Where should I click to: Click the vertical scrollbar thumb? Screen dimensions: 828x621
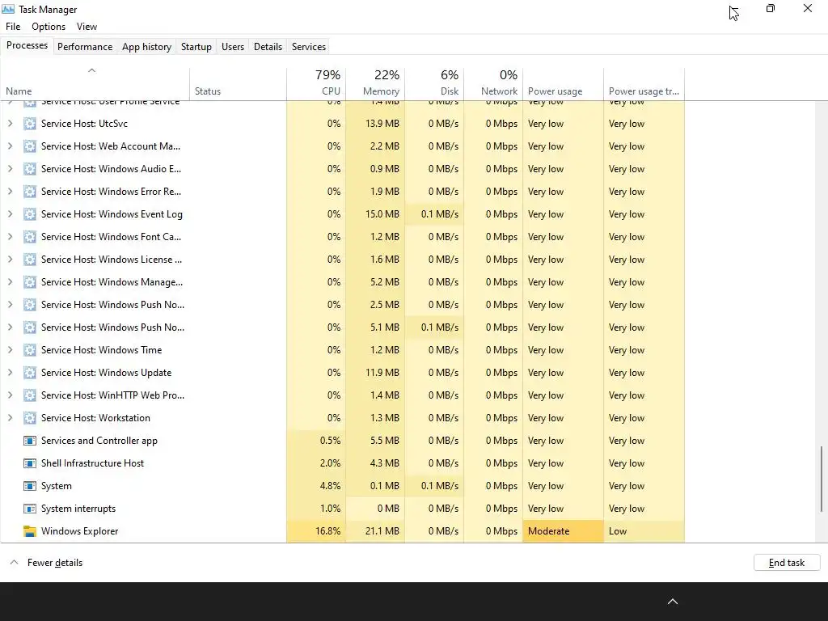tap(822, 479)
